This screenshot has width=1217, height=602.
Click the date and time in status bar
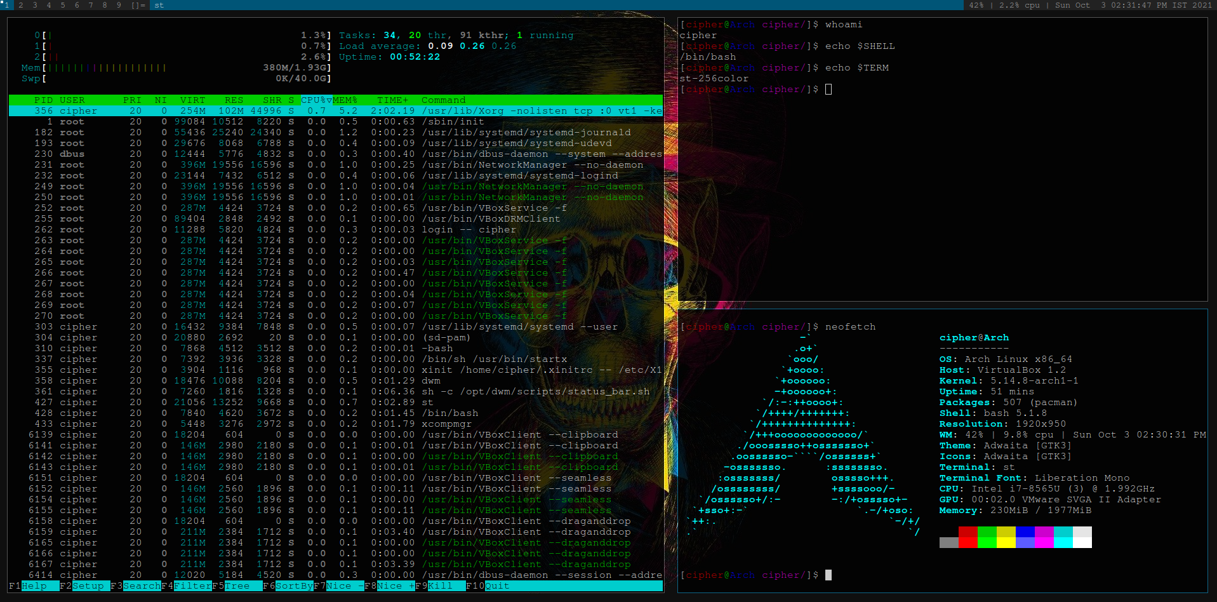point(1133,4)
